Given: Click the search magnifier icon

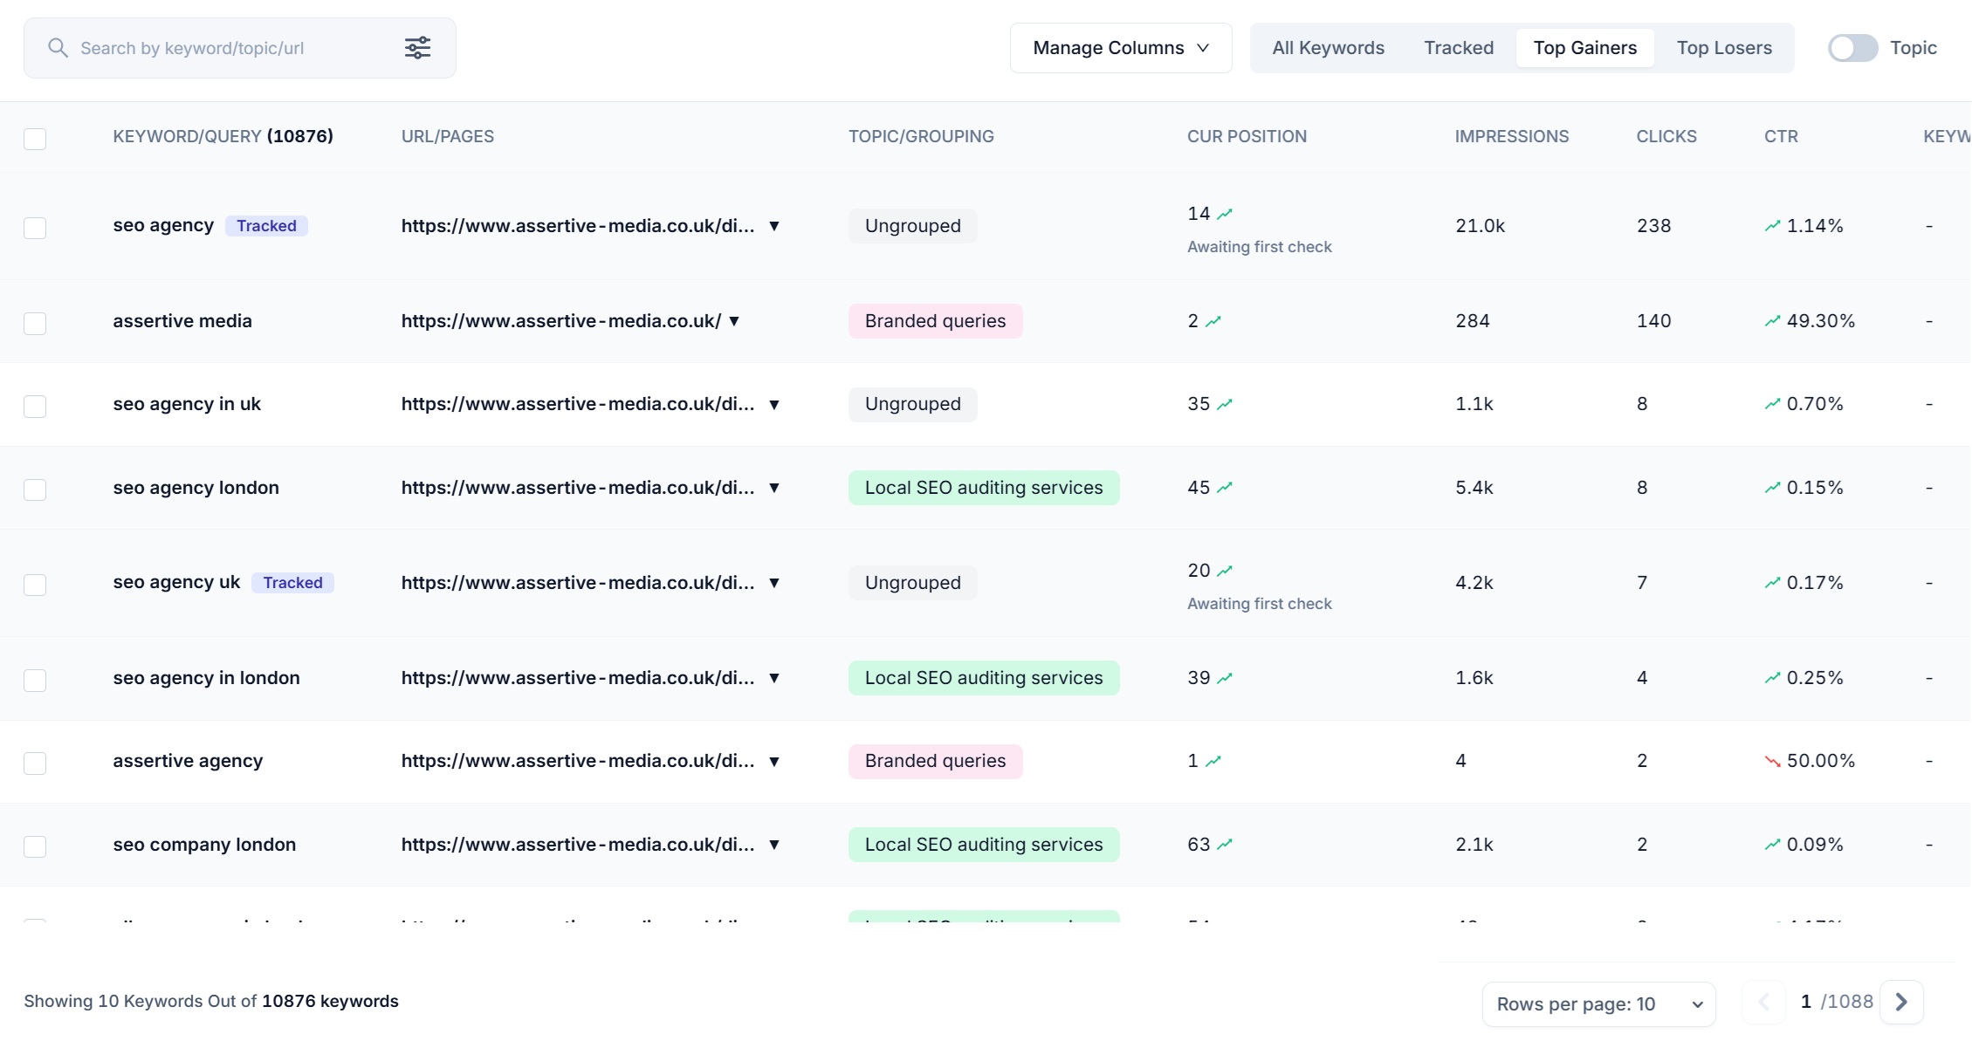Looking at the screenshot, I should coord(58,48).
